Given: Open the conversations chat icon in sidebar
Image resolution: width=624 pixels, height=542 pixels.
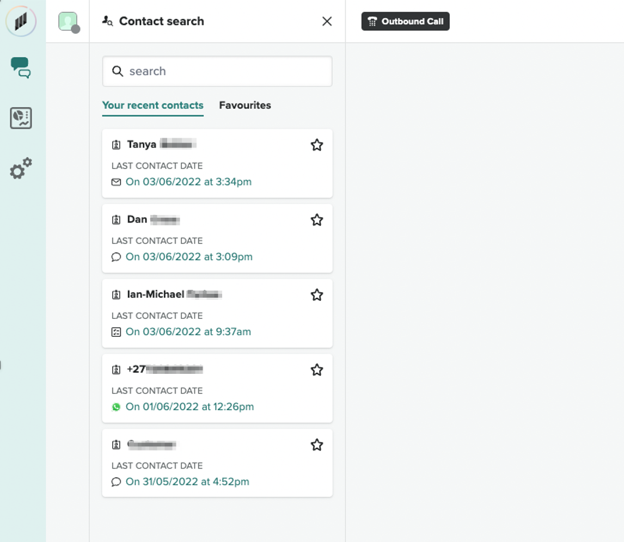Looking at the screenshot, I should pyautogui.click(x=21, y=67).
